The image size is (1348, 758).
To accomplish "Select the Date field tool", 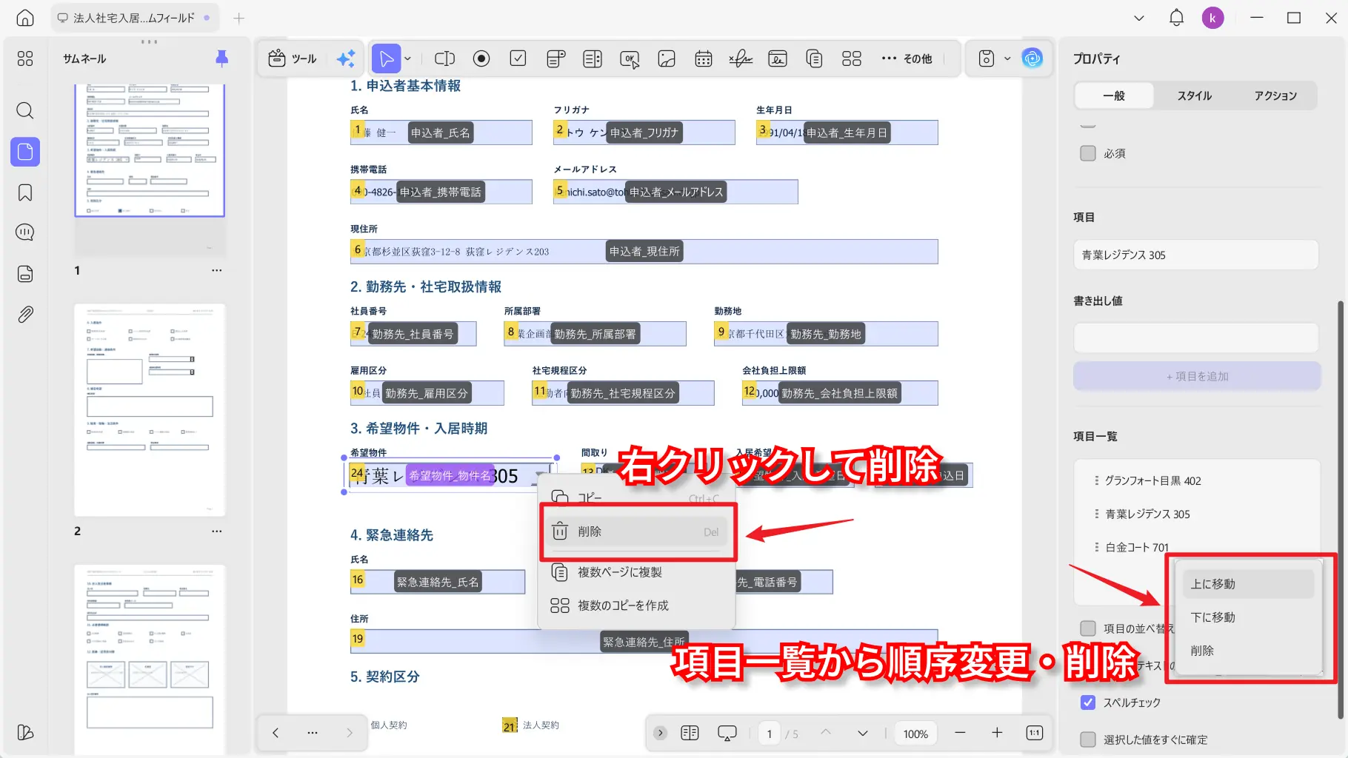I will [704, 58].
